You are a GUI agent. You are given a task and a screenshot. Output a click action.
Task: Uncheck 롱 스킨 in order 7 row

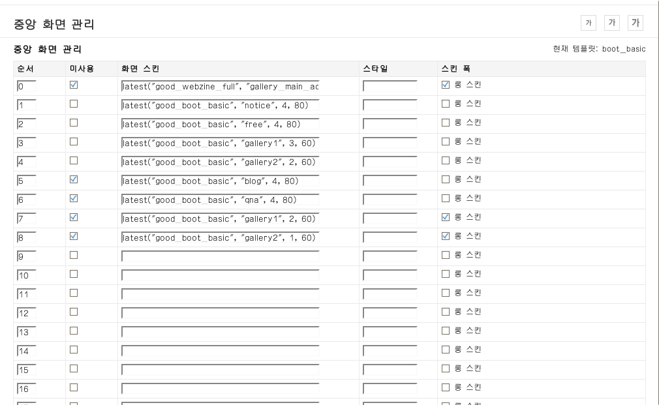[x=446, y=217]
